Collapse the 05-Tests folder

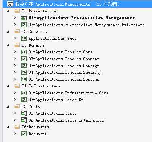8,106
